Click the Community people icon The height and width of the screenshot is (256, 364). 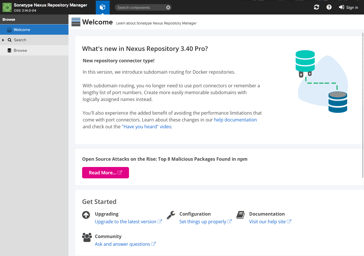coord(87,237)
